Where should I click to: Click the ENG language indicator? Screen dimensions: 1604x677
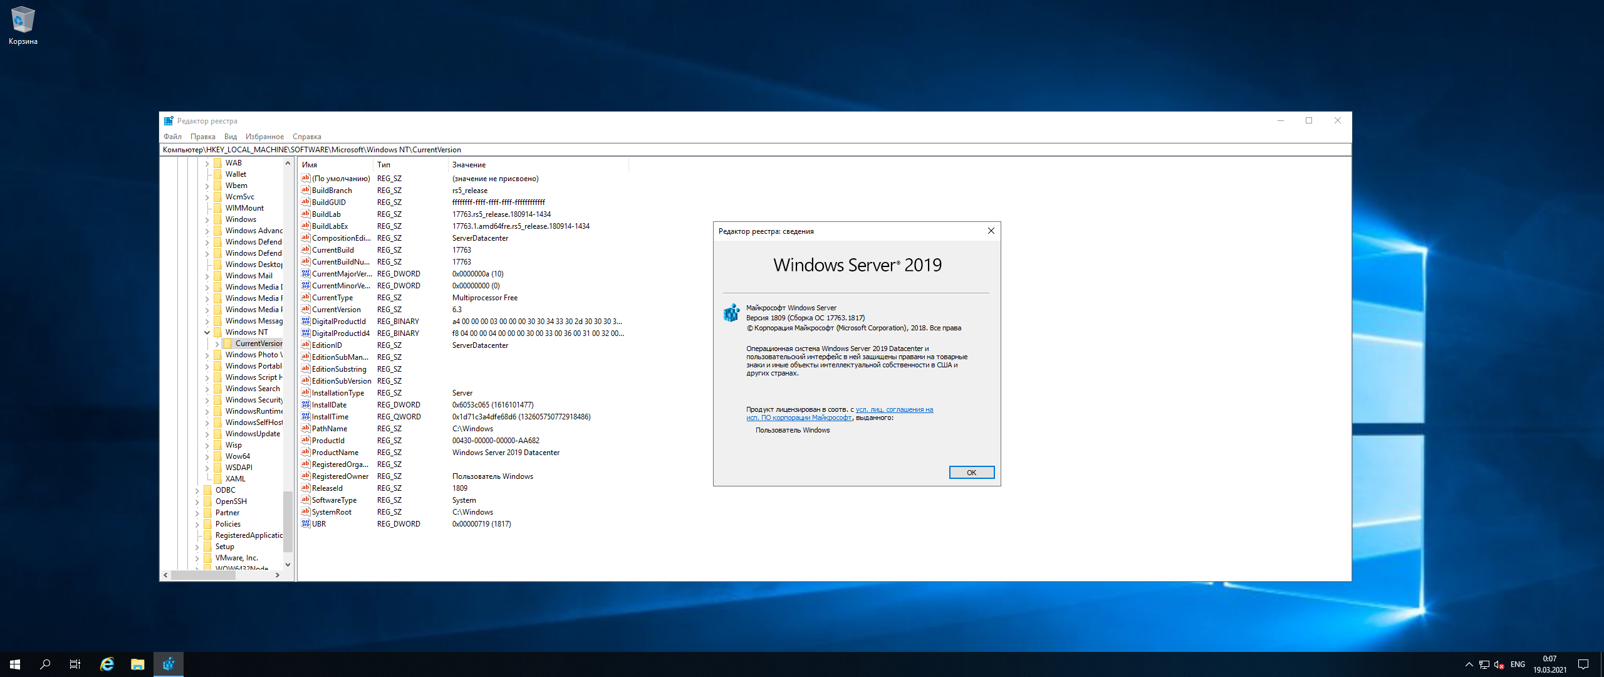tap(1518, 664)
